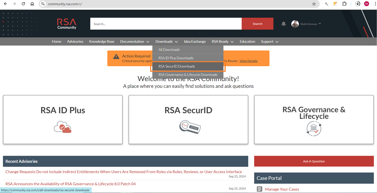377x193 pixels.
Task: Click inside the search input field
Action: click(x=166, y=24)
